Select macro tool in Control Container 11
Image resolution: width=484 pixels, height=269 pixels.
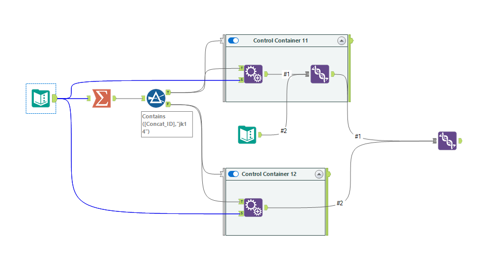[253, 74]
